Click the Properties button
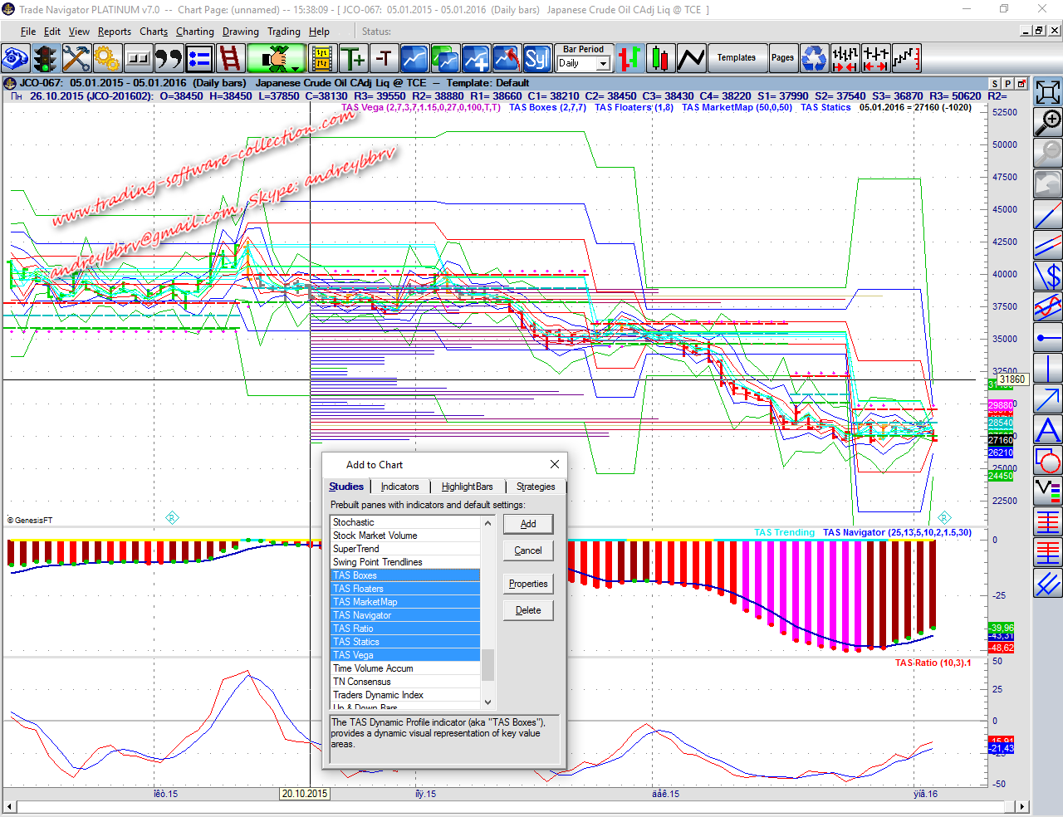 pos(528,584)
